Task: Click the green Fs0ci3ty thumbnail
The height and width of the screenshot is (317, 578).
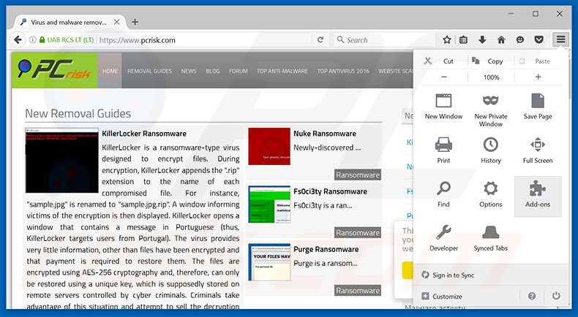Action: (269, 205)
